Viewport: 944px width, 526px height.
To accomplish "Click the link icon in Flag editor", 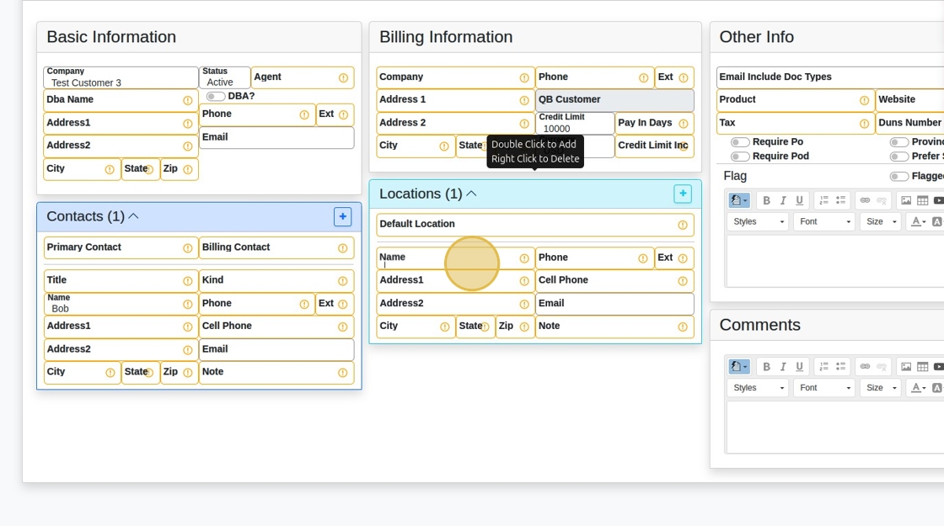I will (x=865, y=200).
